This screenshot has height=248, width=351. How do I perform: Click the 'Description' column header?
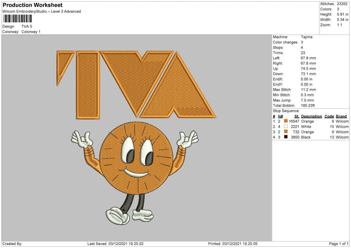(311, 116)
